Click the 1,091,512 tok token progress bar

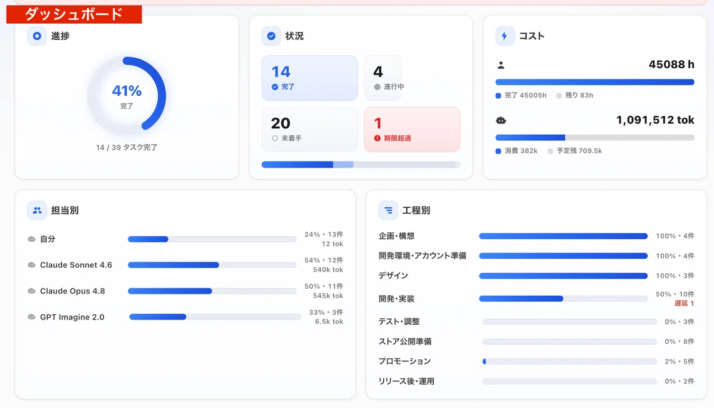coord(595,138)
